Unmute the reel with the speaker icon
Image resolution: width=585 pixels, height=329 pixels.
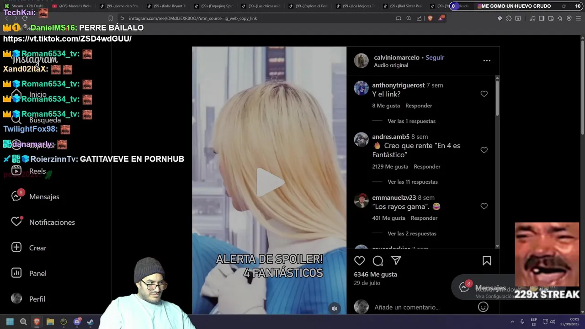tap(335, 308)
